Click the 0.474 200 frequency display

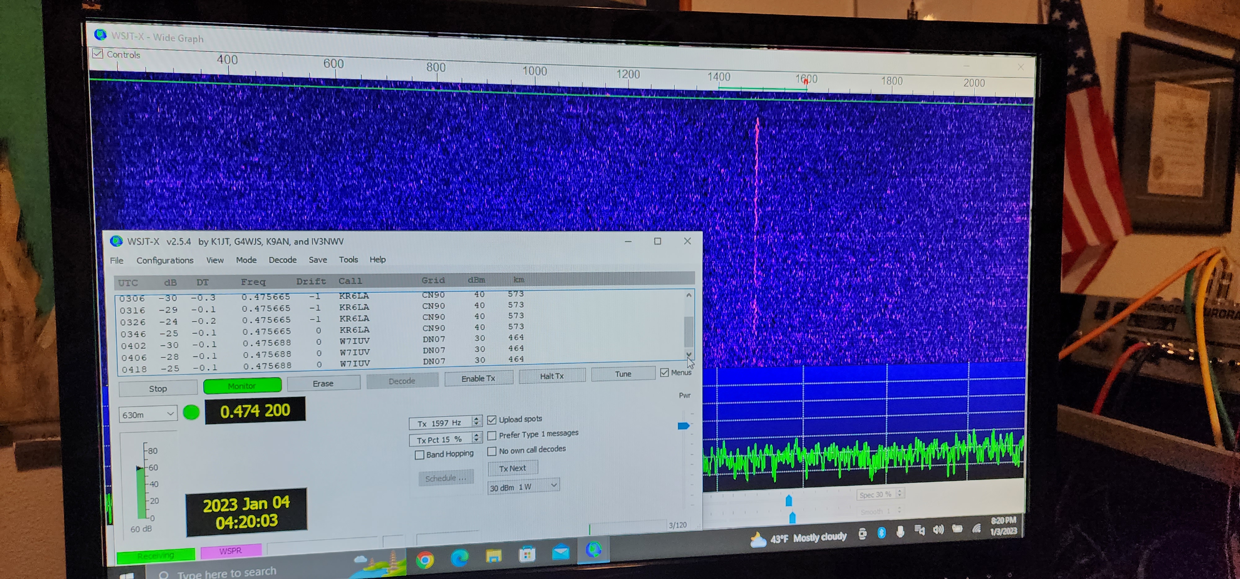pos(255,411)
